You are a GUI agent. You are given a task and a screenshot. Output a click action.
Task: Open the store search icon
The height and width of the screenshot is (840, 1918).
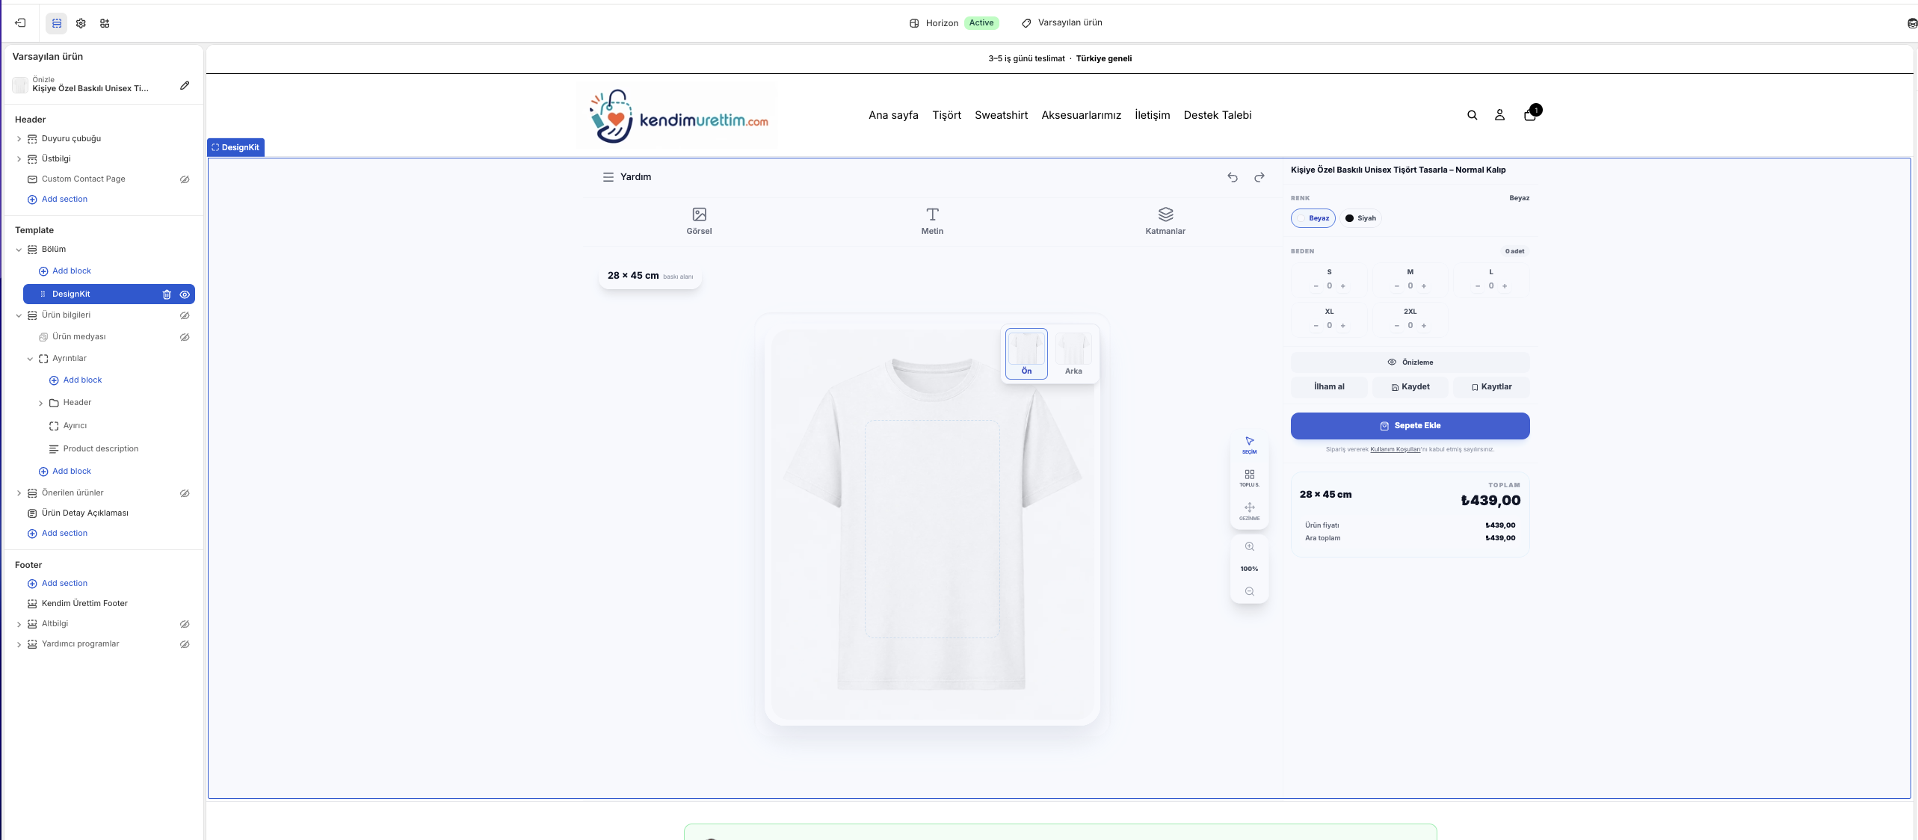(x=1472, y=115)
